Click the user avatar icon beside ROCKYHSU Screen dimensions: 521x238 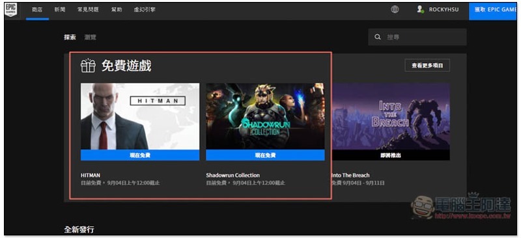(x=420, y=10)
